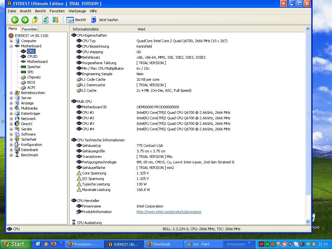
Task: Collapse the Motherboard tree node
Action: [x=11, y=46]
